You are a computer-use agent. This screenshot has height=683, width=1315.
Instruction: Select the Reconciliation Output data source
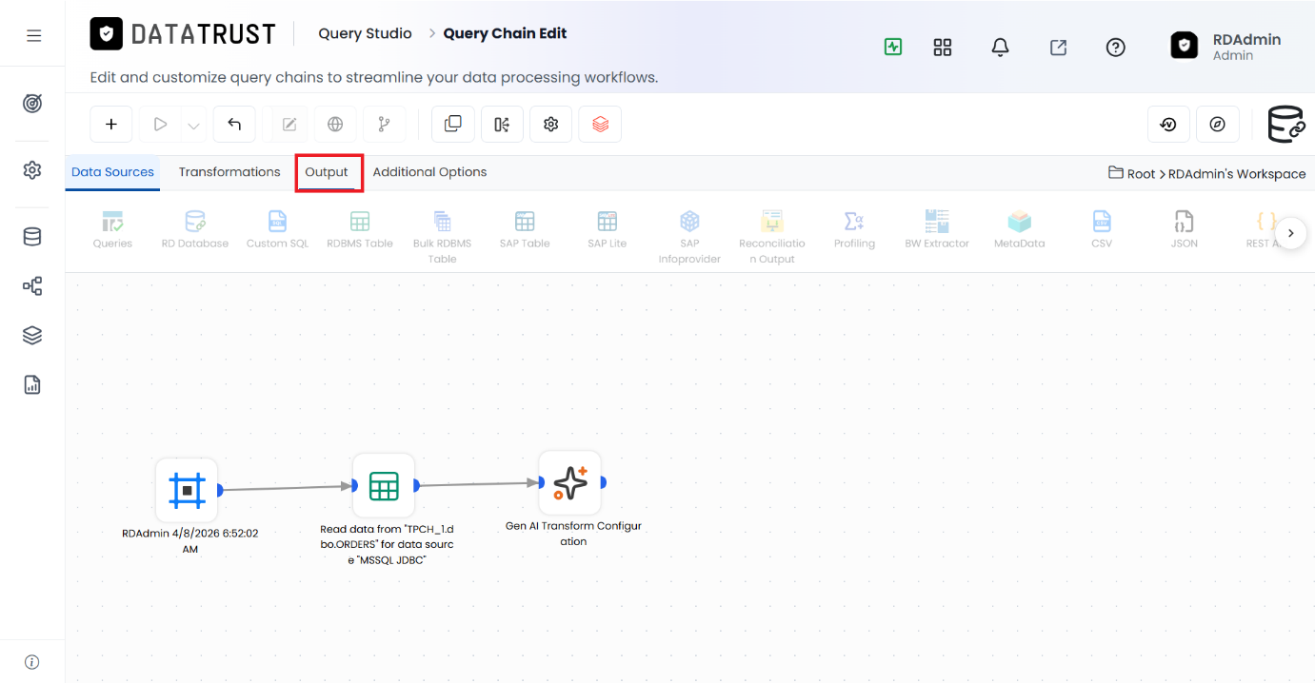772,237
